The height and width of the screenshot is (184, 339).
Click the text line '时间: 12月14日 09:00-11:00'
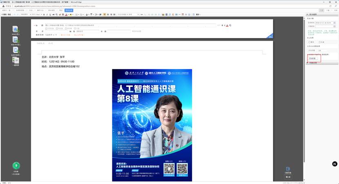click(x=58, y=61)
